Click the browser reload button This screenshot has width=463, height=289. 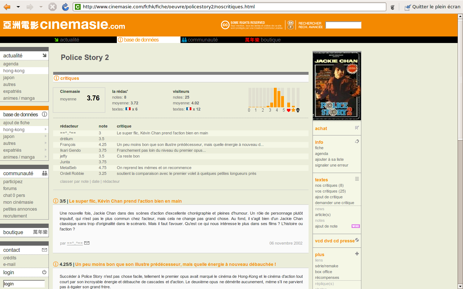click(65, 7)
